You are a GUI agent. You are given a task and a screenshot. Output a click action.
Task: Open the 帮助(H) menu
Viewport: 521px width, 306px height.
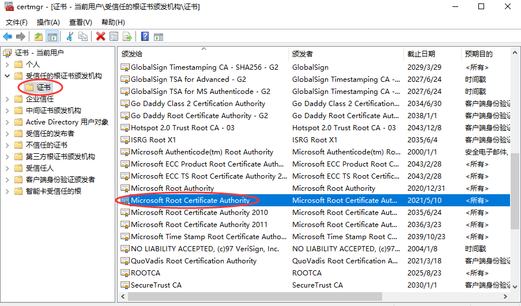113,22
